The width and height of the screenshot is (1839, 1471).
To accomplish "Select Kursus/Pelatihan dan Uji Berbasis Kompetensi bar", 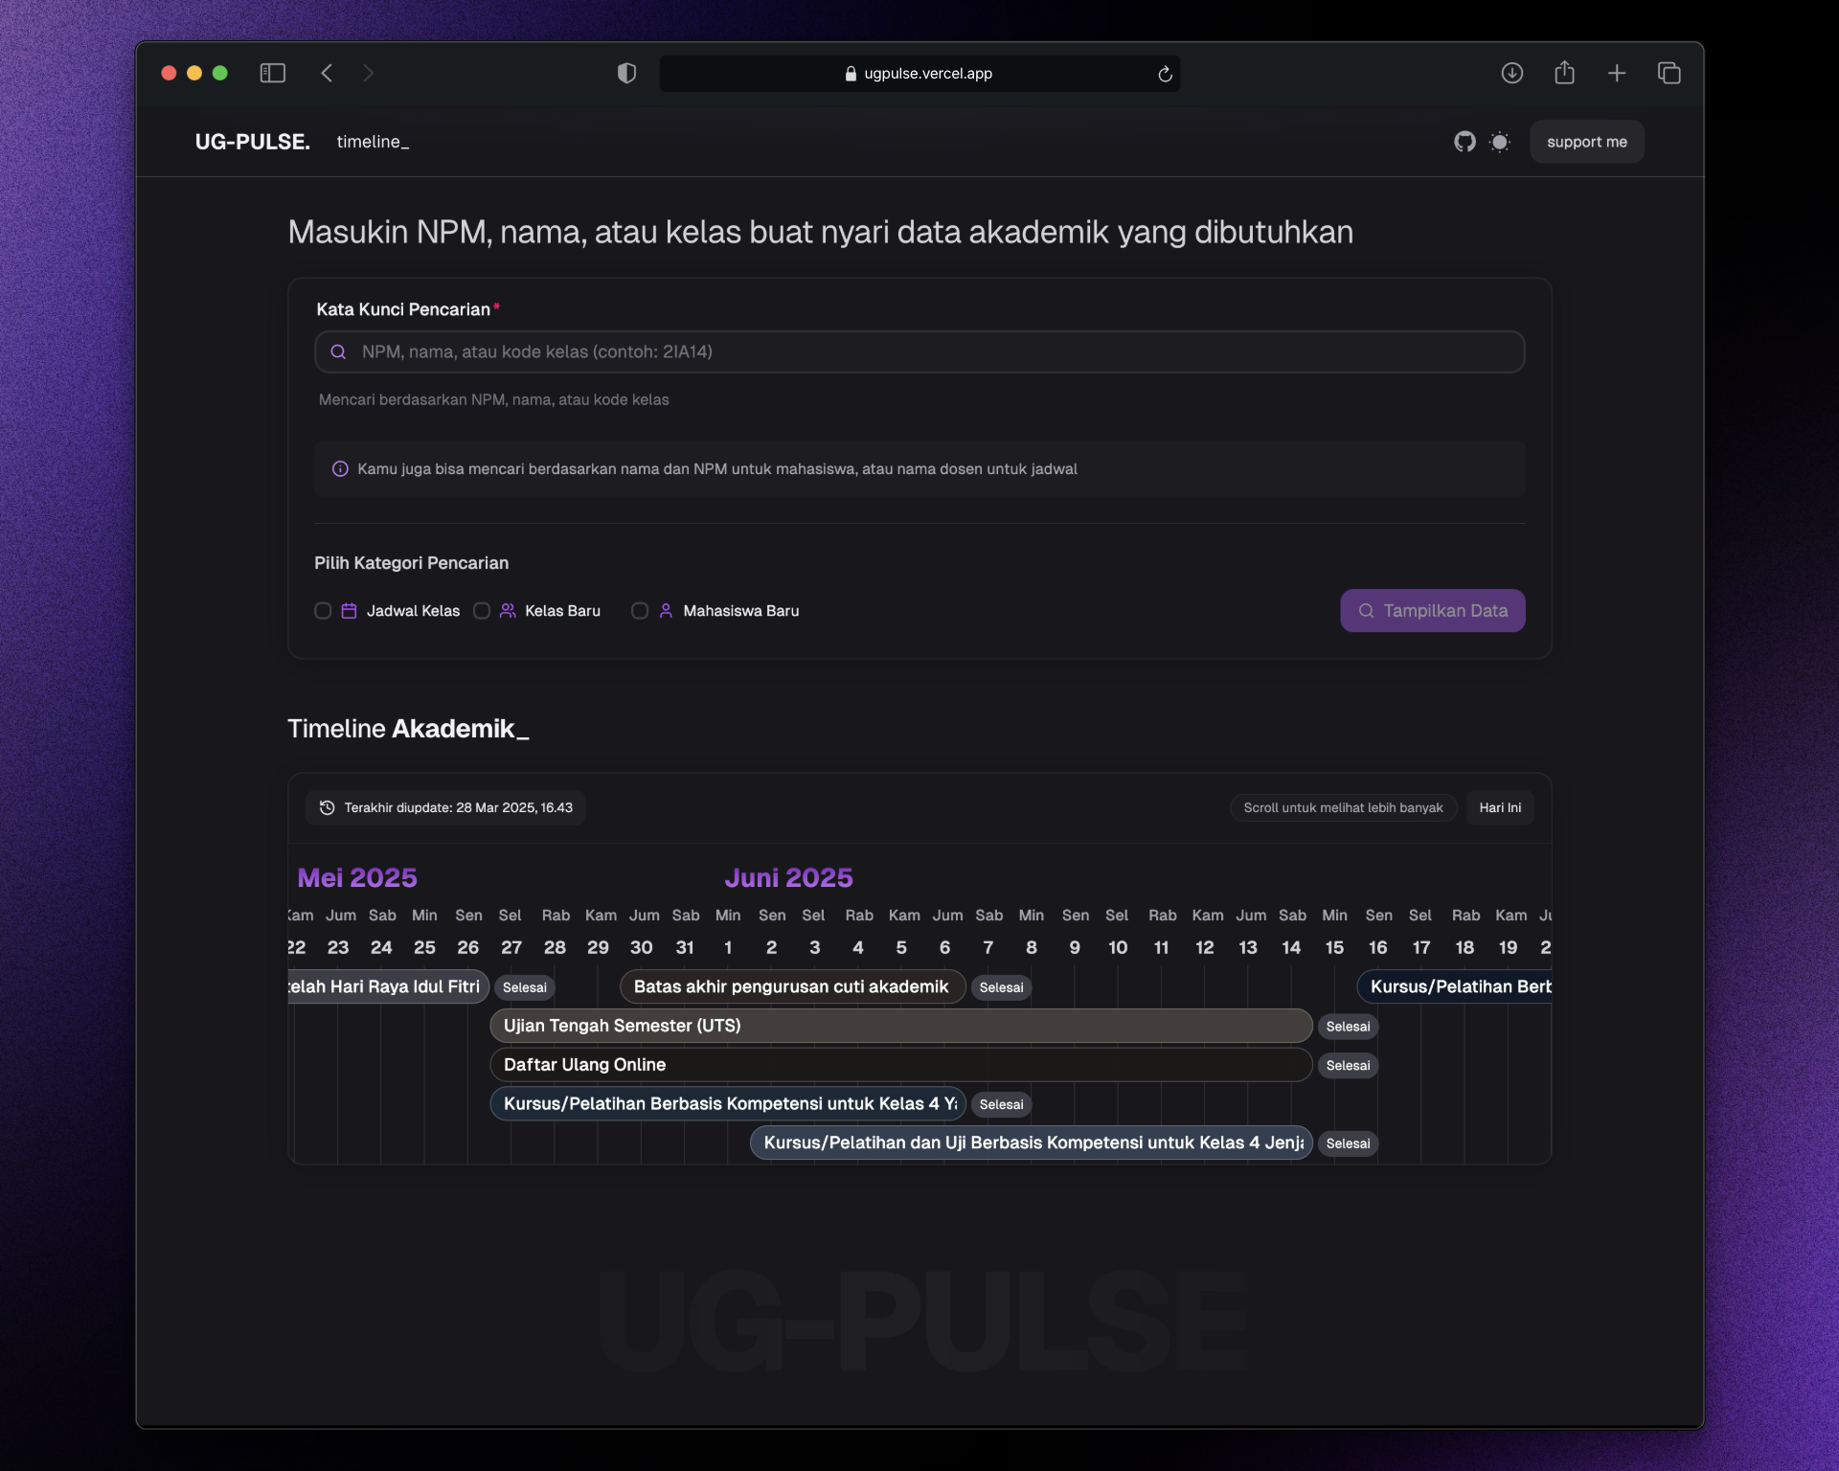I will (1031, 1143).
